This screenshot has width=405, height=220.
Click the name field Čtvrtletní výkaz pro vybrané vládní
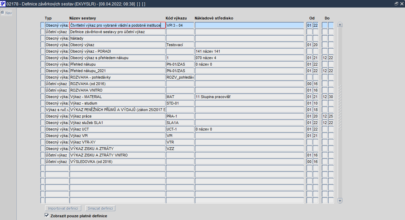tap(117, 25)
